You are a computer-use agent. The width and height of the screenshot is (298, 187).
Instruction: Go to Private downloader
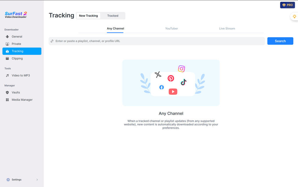22,44
